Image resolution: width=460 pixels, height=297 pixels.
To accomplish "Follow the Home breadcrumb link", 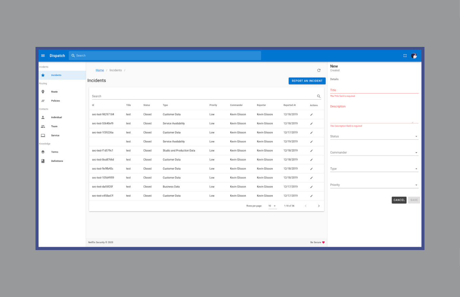I will (100, 70).
